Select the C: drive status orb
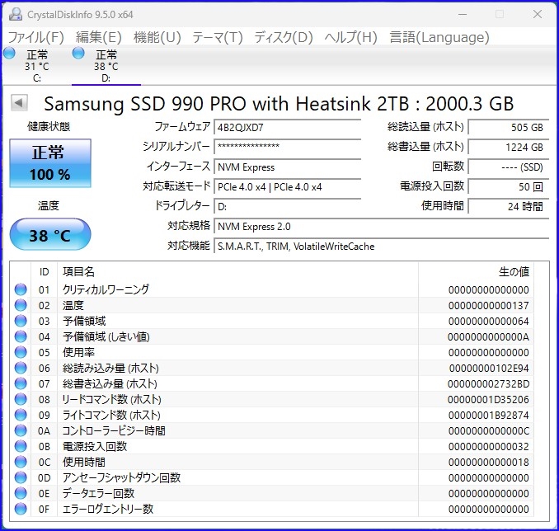559x531 pixels. pos(9,54)
